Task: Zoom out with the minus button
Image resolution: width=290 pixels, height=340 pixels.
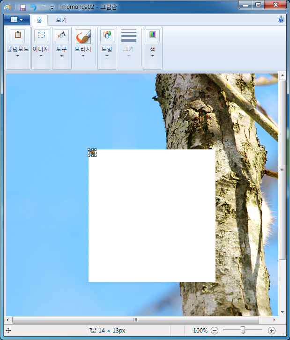Action: point(215,331)
